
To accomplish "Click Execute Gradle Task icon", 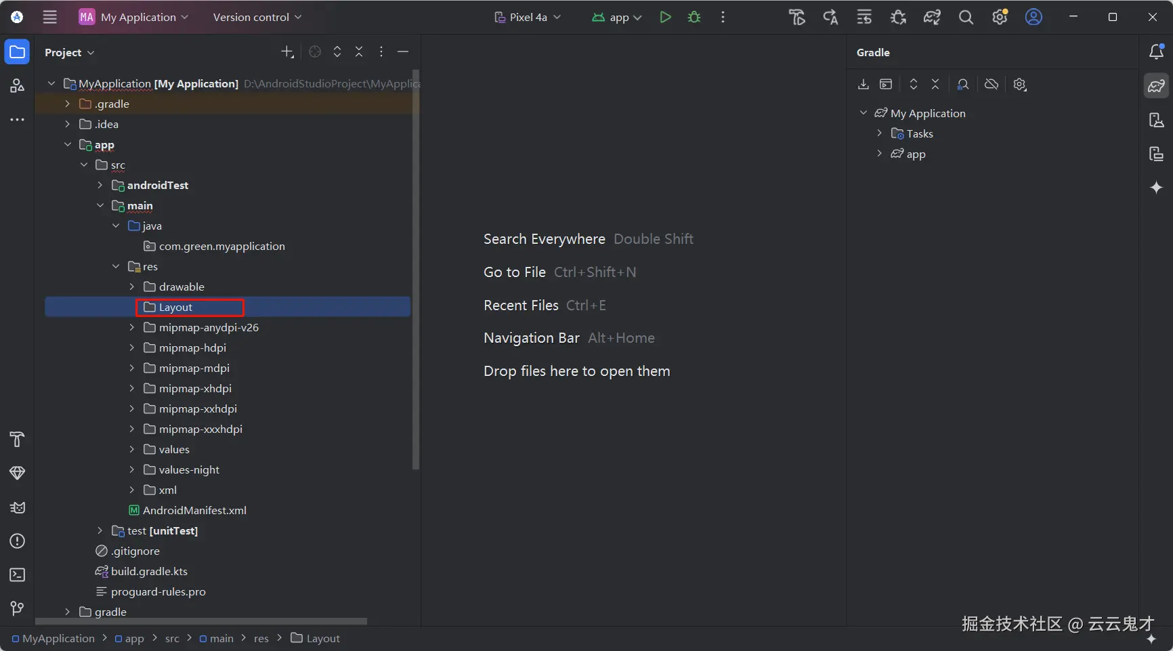I will click(886, 85).
